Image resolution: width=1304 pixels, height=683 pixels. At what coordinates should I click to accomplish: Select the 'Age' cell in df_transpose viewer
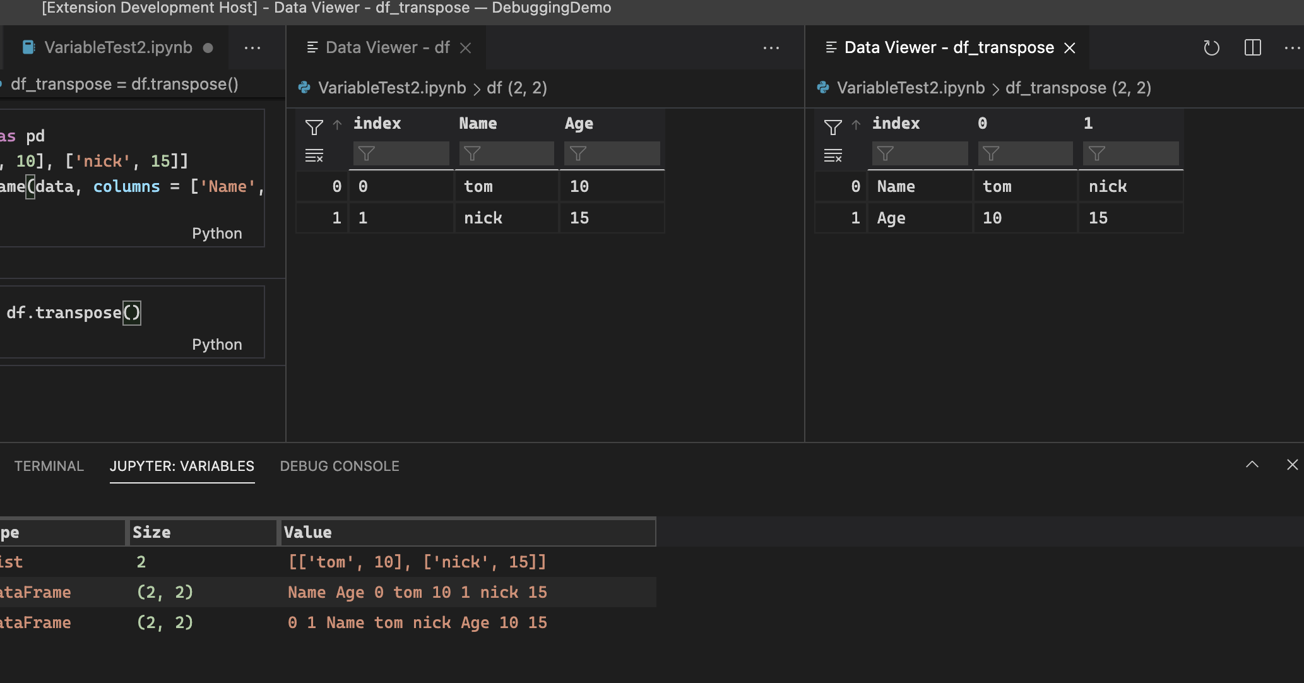(920, 218)
